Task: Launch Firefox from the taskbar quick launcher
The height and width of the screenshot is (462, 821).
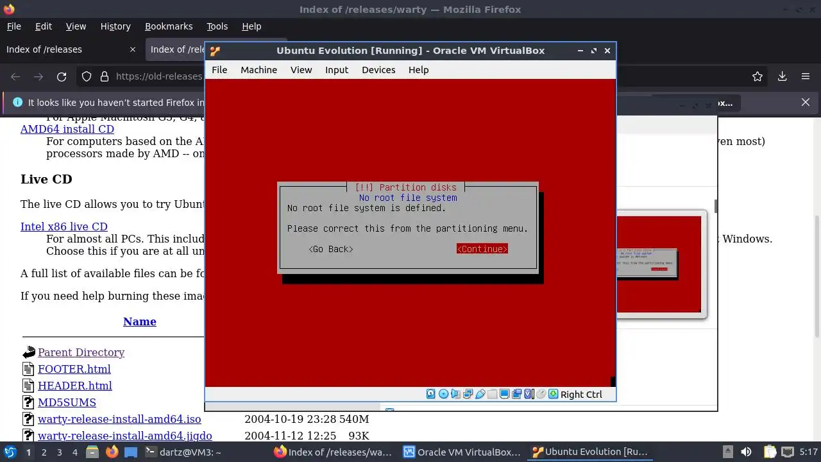Action: [112, 452]
